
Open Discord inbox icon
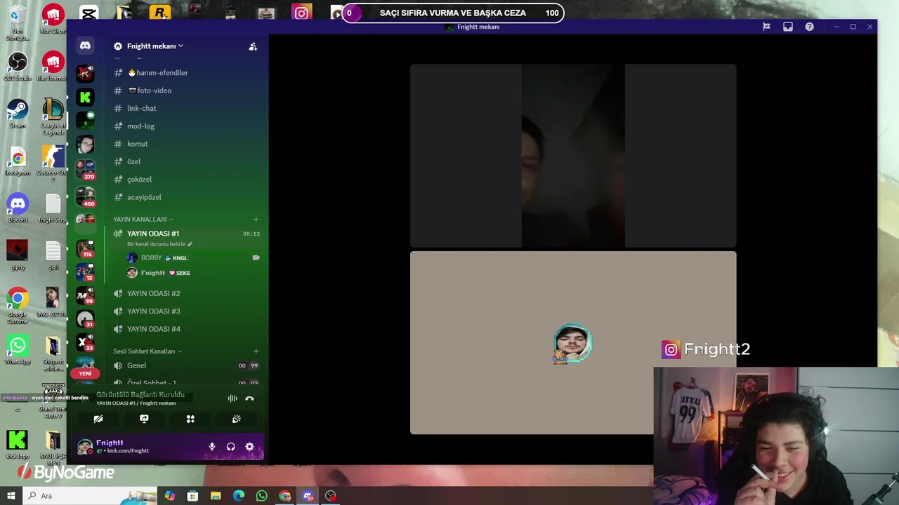tap(788, 27)
